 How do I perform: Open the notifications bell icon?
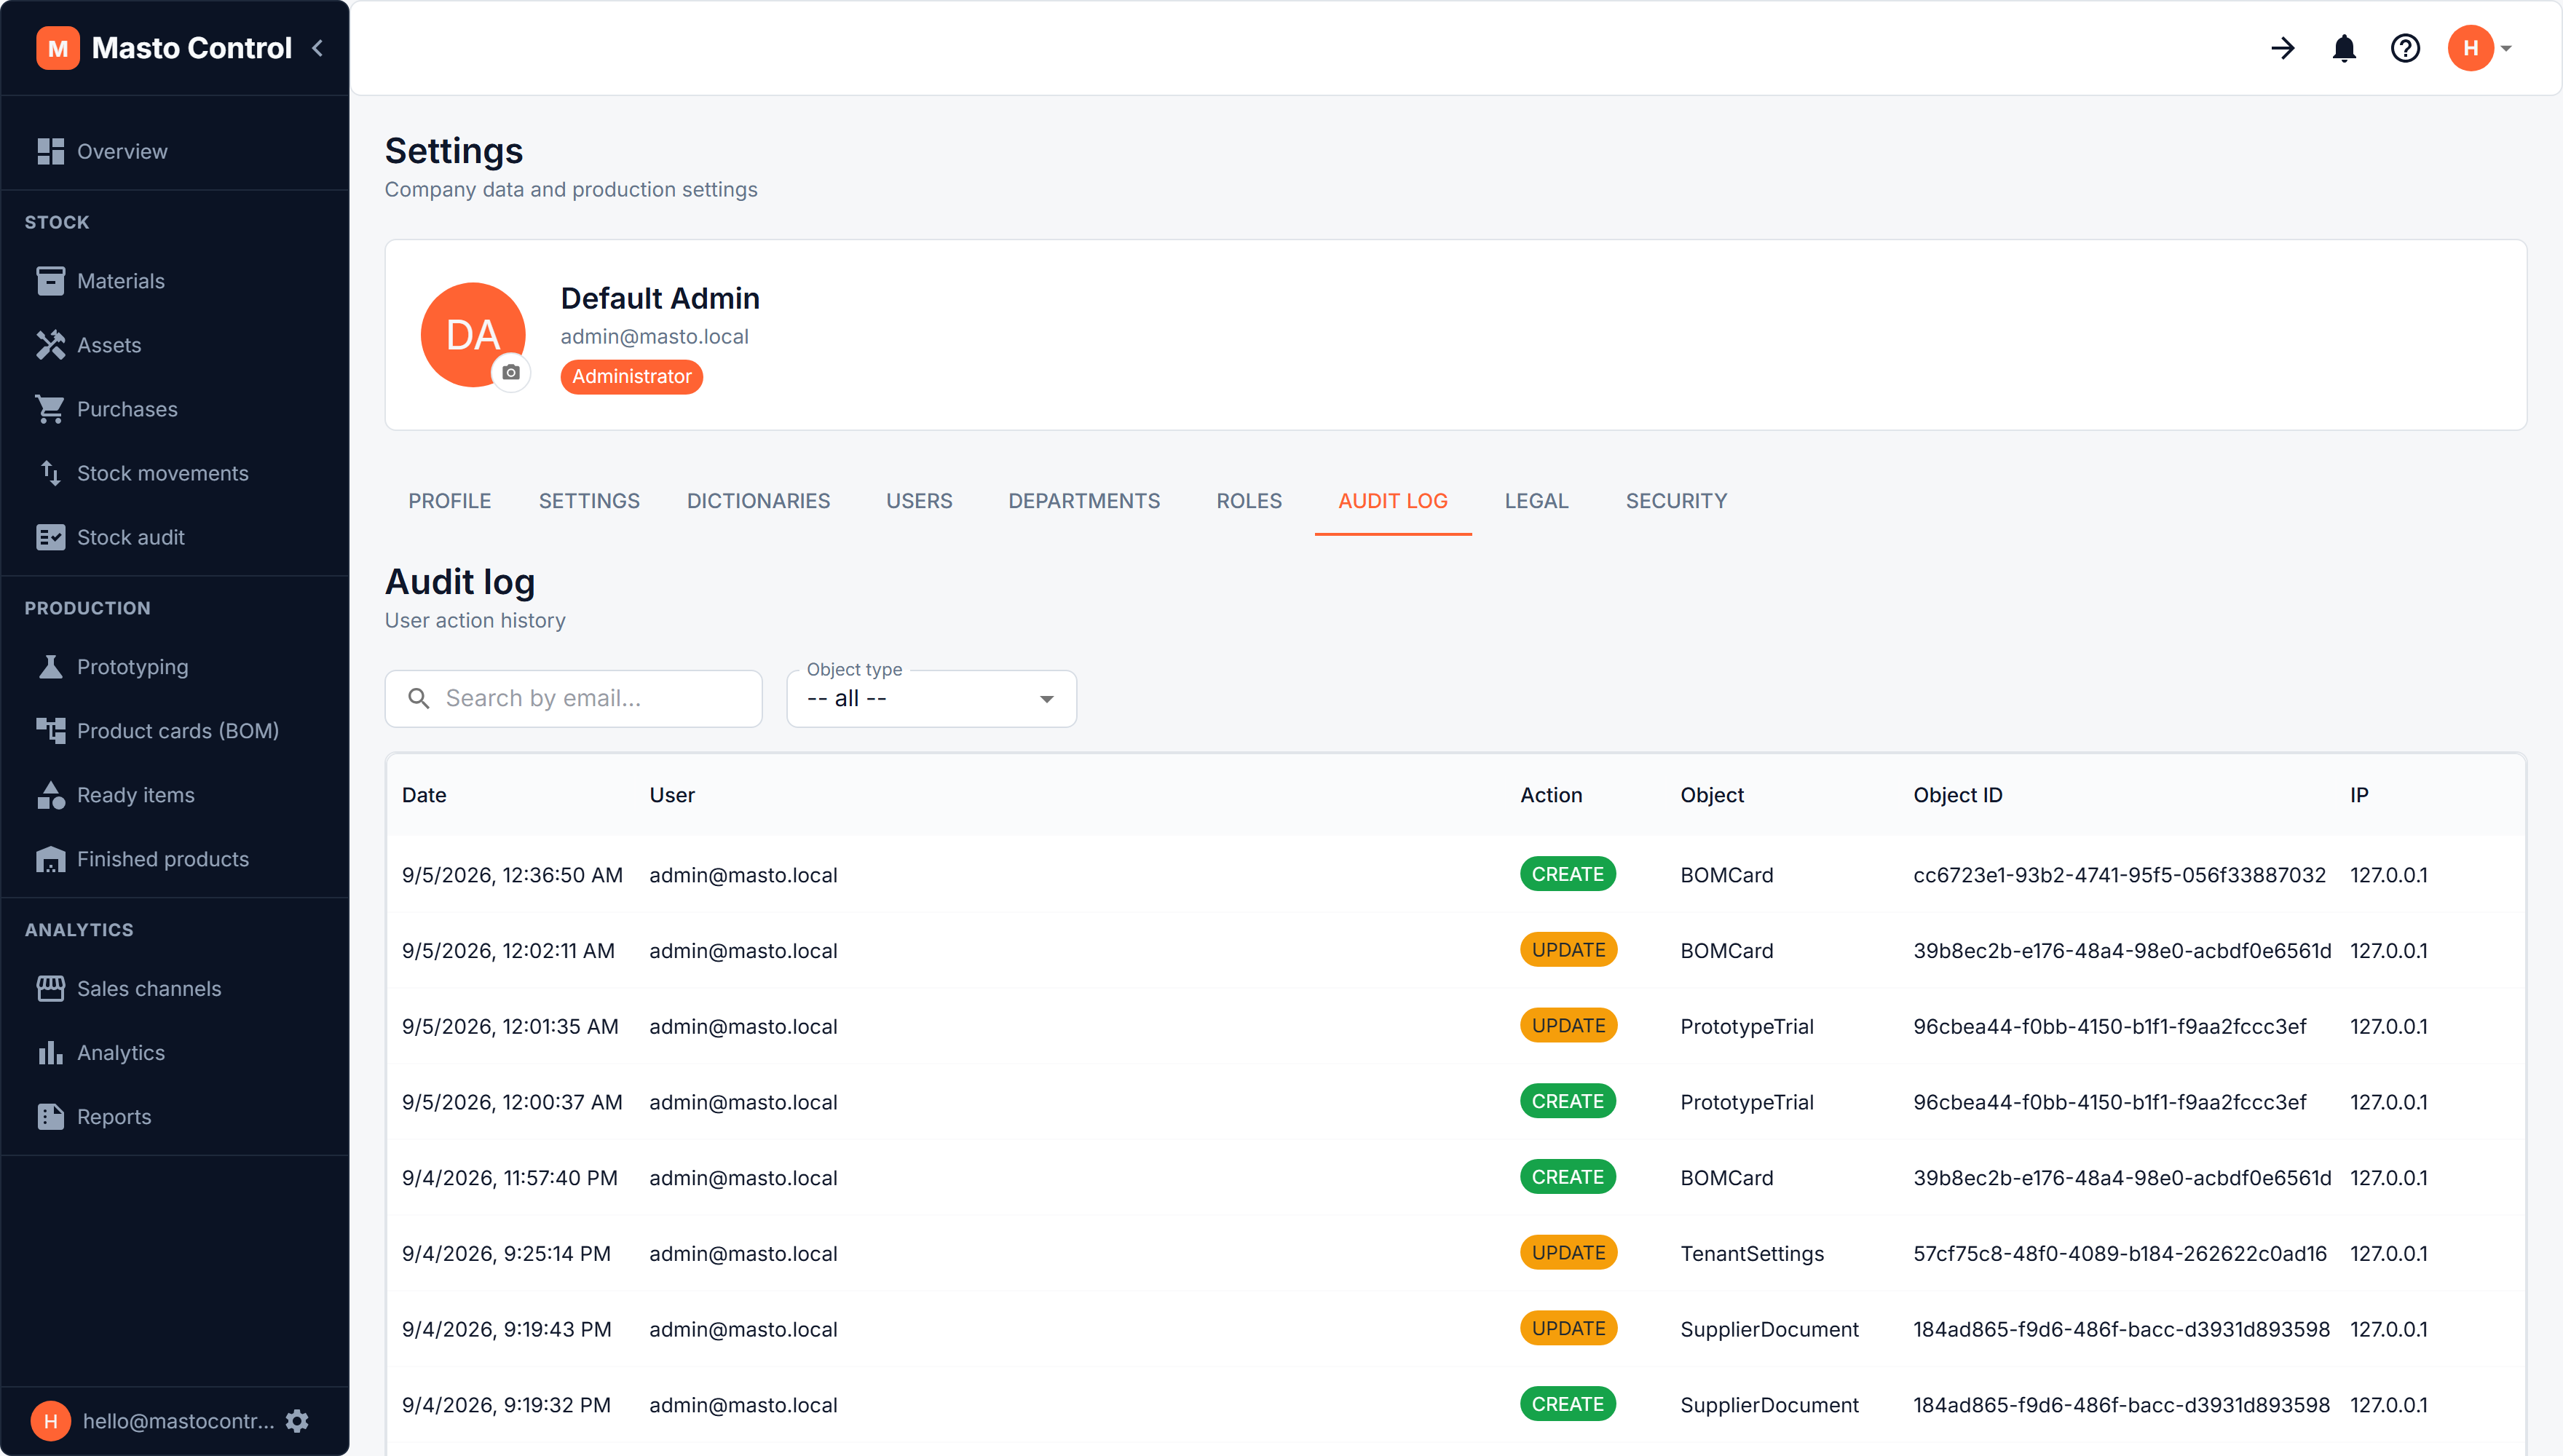tap(2344, 48)
